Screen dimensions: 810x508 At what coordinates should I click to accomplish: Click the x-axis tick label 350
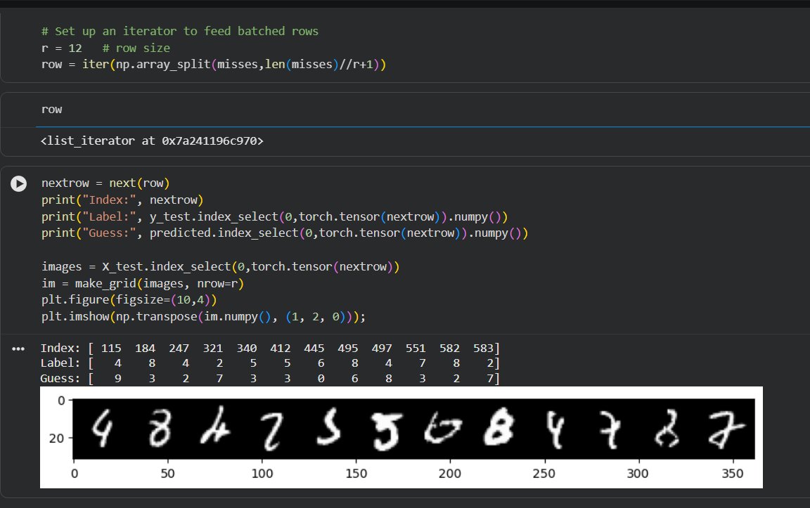coord(732,474)
